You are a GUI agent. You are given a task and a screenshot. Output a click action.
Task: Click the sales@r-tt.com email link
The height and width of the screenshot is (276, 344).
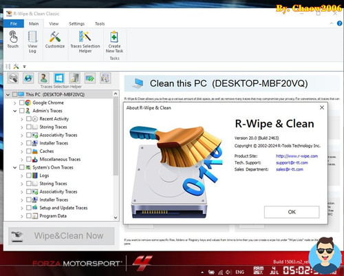pos(290,169)
